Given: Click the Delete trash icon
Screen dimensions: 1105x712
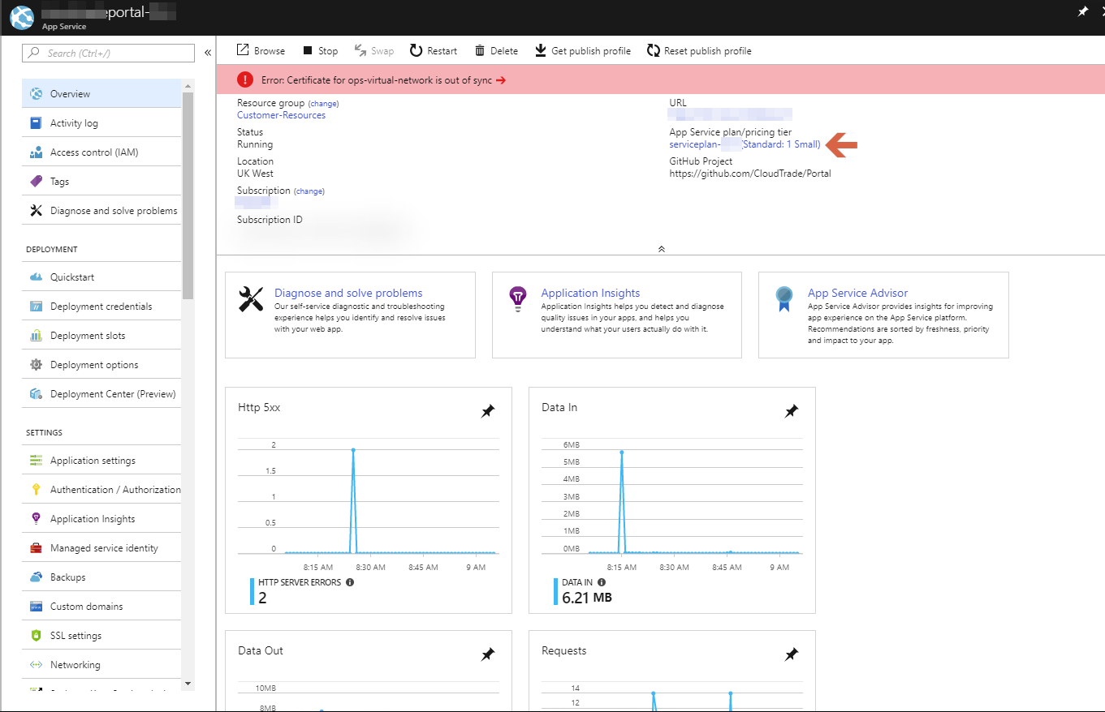Looking at the screenshot, I should (x=480, y=51).
